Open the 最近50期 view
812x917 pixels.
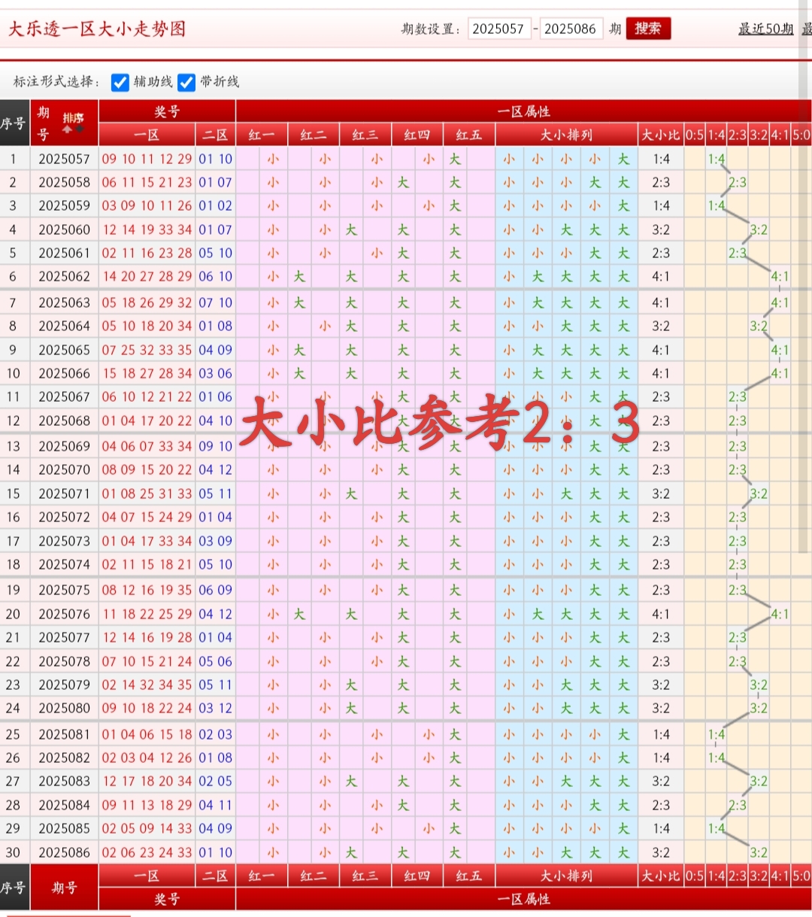click(x=765, y=29)
